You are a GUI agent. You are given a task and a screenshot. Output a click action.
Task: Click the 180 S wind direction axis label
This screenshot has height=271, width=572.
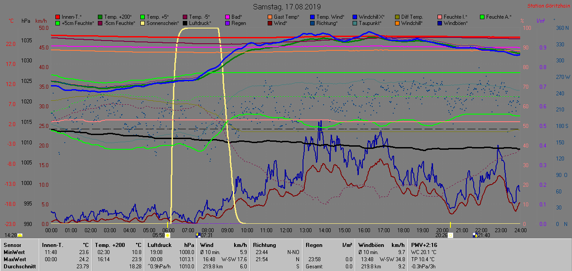pyautogui.click(x=562, y=126)
